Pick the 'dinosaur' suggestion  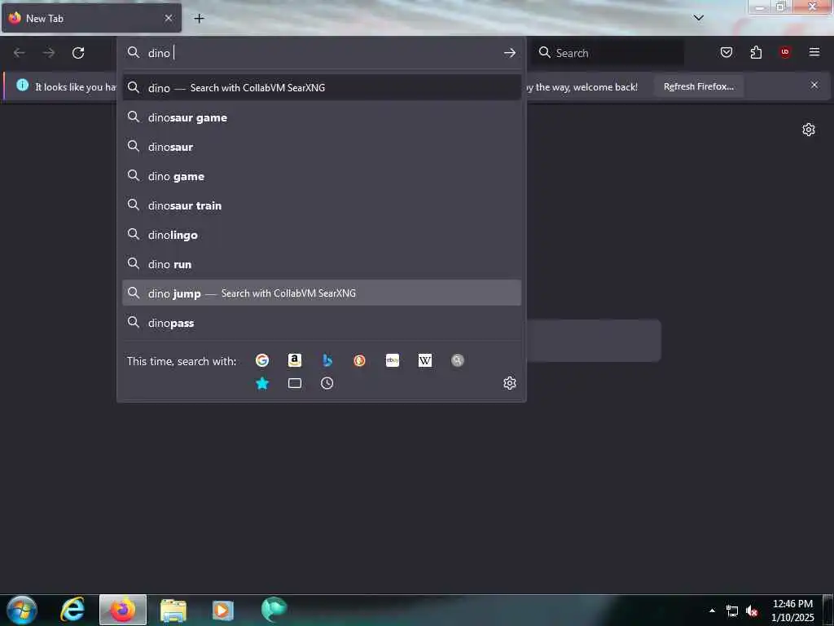322,147
